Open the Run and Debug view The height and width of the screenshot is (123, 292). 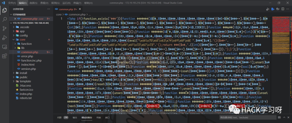point(4,37)
